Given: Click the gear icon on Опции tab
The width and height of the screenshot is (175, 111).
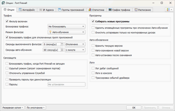Looking at the screenshot, I should tap(5, 10).
